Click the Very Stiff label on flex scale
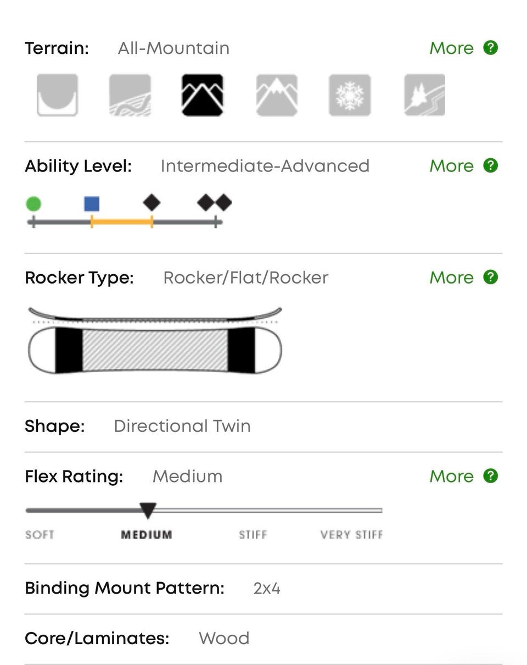 click(351, 535)
